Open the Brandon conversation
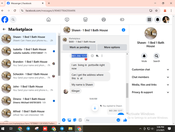 click(x=28, y=63)
